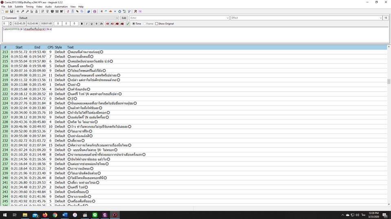Click the duration field 0:00:01.68
Image resolution: width=391 pixels, height=219 pixels.
pyautogui.click(x=46, y=24)
